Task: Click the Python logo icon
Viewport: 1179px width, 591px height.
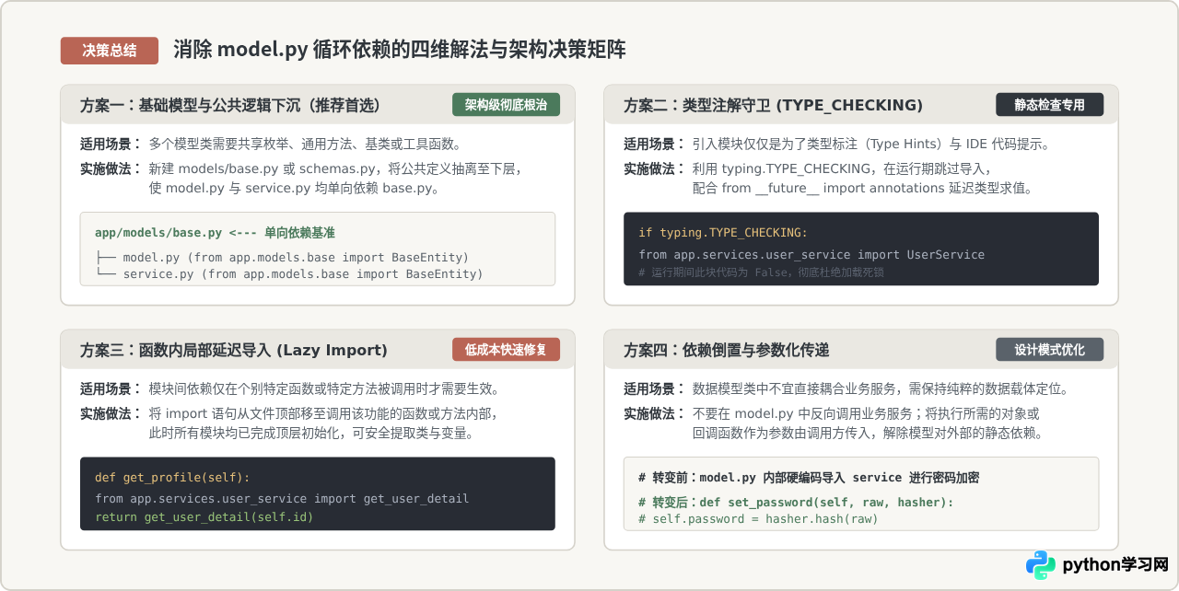Action: click(x=1041, y=565)
